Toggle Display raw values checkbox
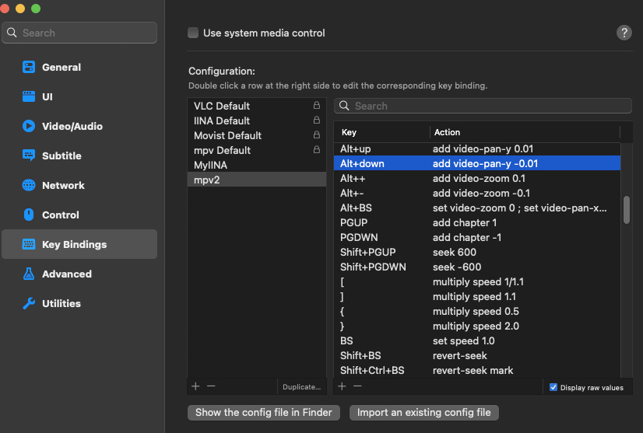The width and height of the screenshot is (643, 433). point(553,387)
